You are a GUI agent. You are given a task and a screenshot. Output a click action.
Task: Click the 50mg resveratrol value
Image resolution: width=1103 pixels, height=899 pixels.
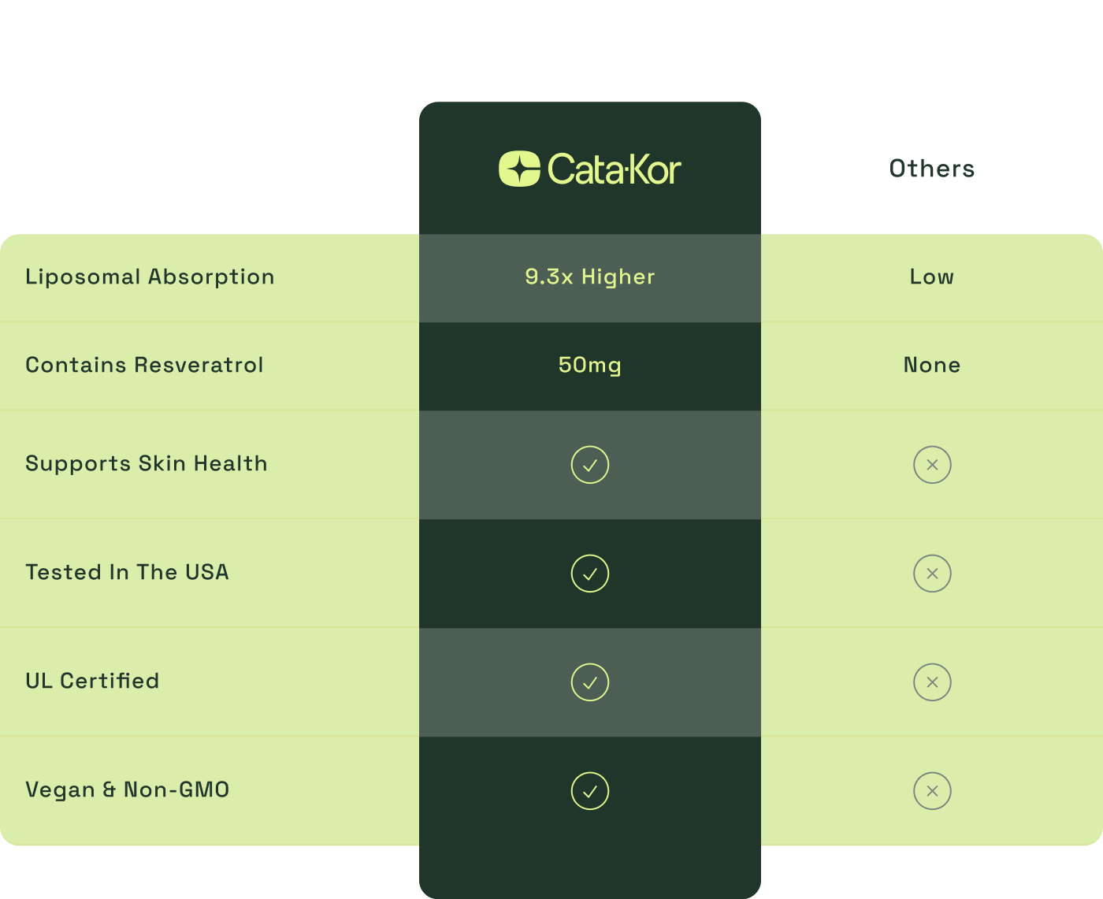coord(590,365)
